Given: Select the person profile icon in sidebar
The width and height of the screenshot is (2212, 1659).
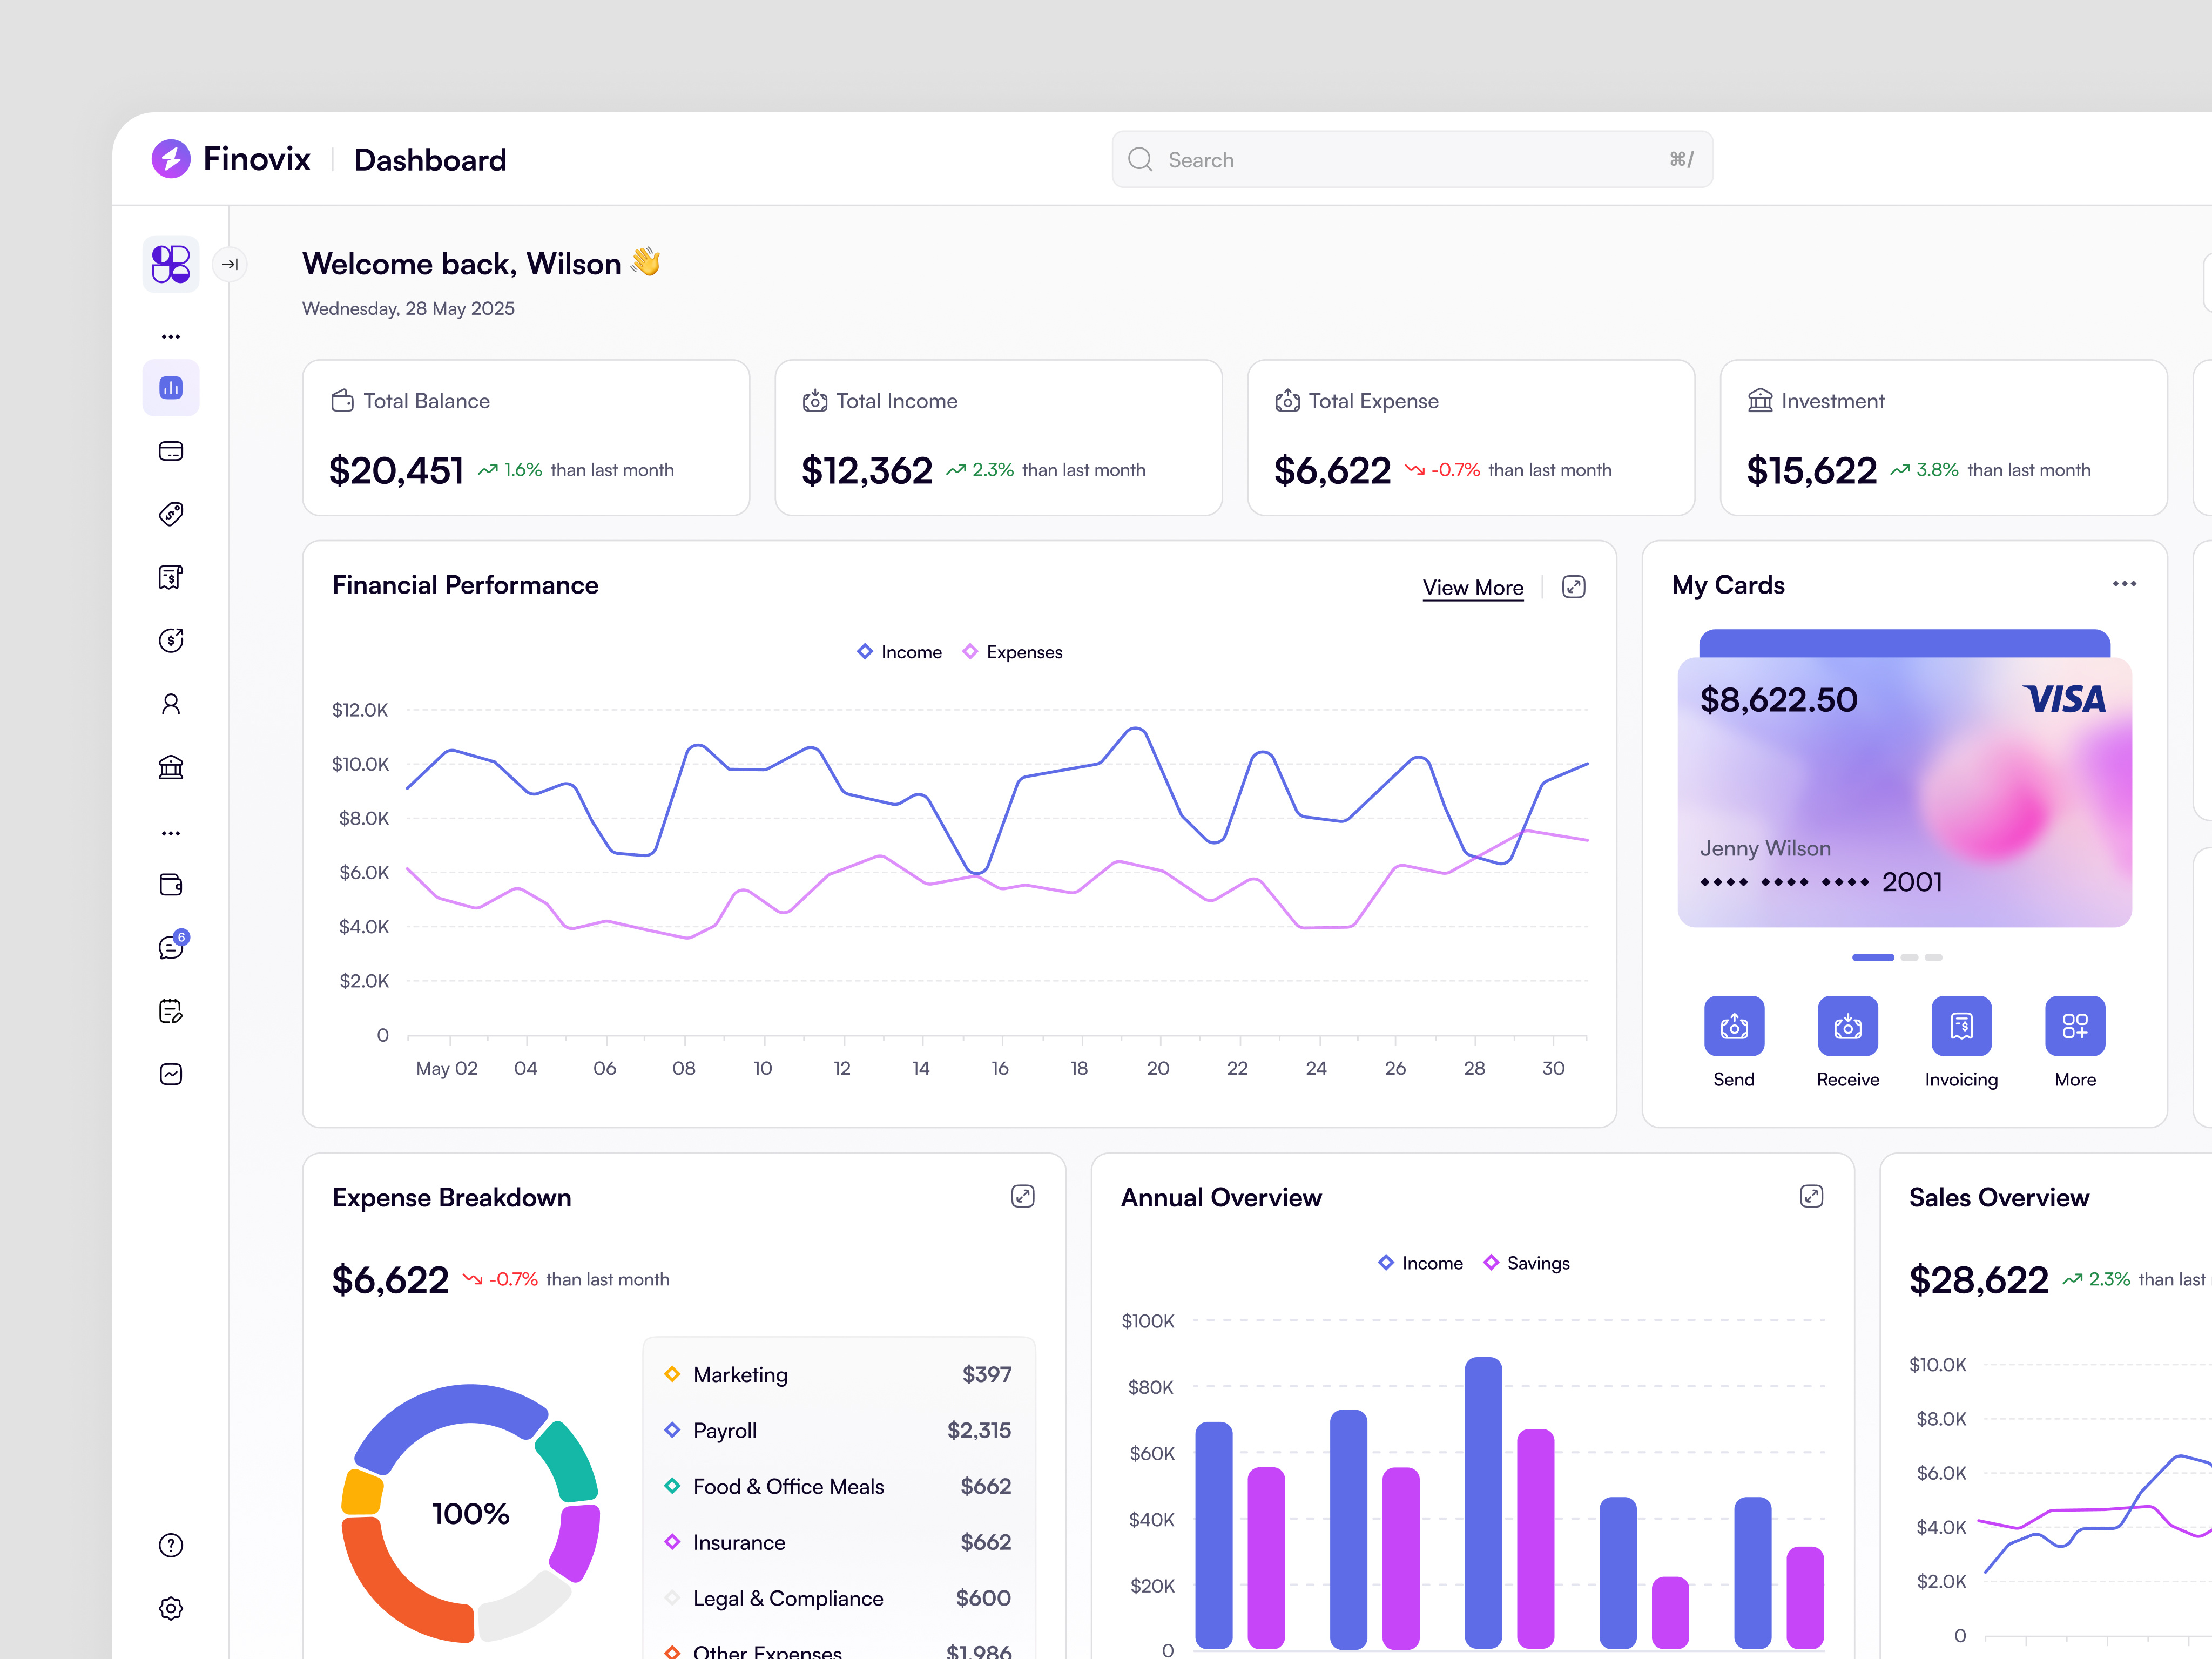Looking at the screenshot, I should (170, 704).
